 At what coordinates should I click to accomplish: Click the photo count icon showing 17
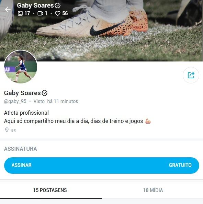pos(20,13)
